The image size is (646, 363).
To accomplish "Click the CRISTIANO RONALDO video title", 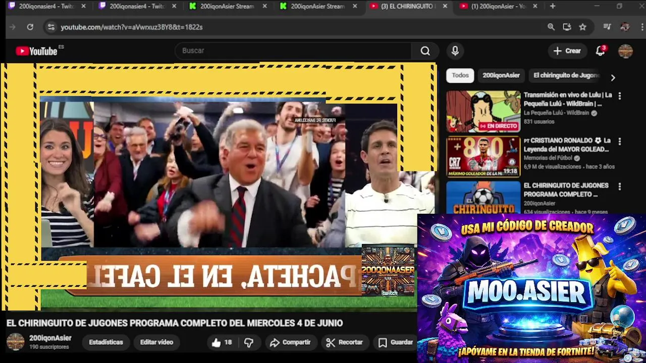I will pos(567,145).
